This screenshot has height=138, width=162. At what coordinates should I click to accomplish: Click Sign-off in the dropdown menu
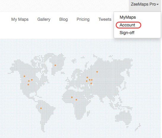127,33
